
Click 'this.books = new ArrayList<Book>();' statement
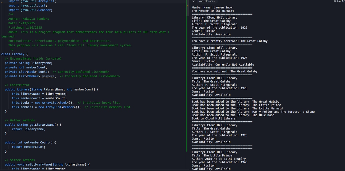[43, 102]
